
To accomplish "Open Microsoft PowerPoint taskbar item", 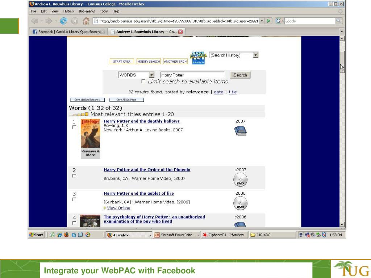I will (177, 235).
